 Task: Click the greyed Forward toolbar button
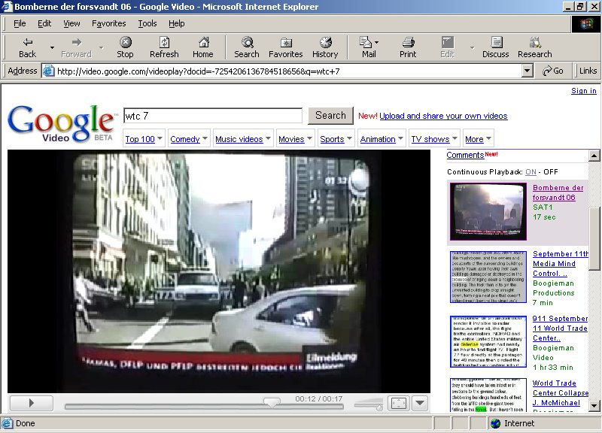click(x=77, y=47)
